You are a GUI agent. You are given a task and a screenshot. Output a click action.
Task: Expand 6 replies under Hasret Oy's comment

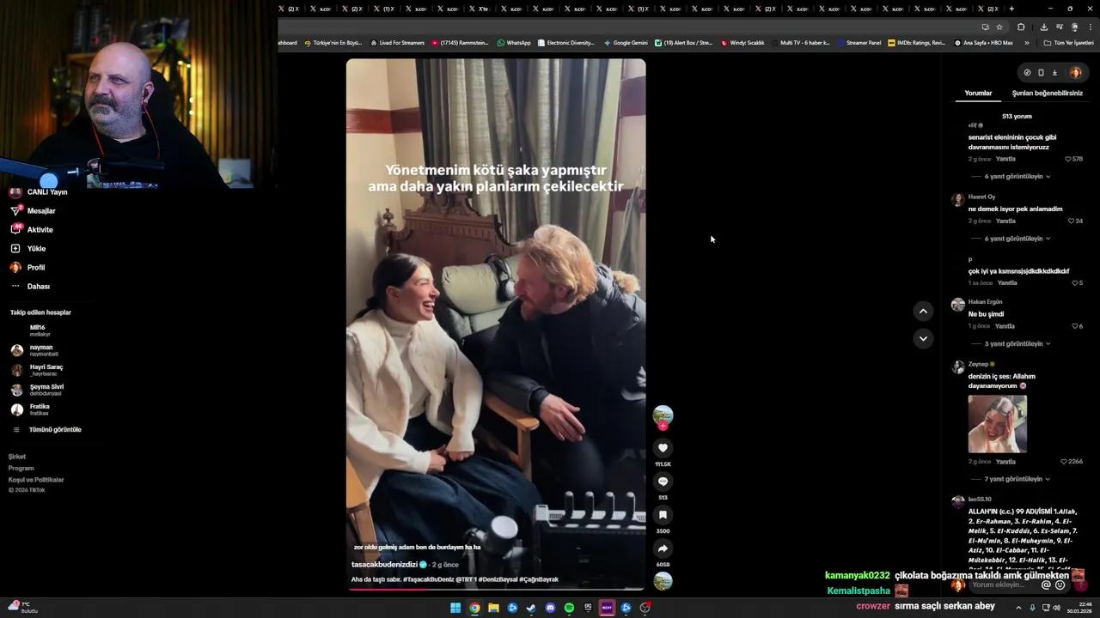click(x=1017, y=239)
